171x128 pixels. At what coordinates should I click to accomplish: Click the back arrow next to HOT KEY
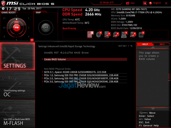[x=131, y=46]
